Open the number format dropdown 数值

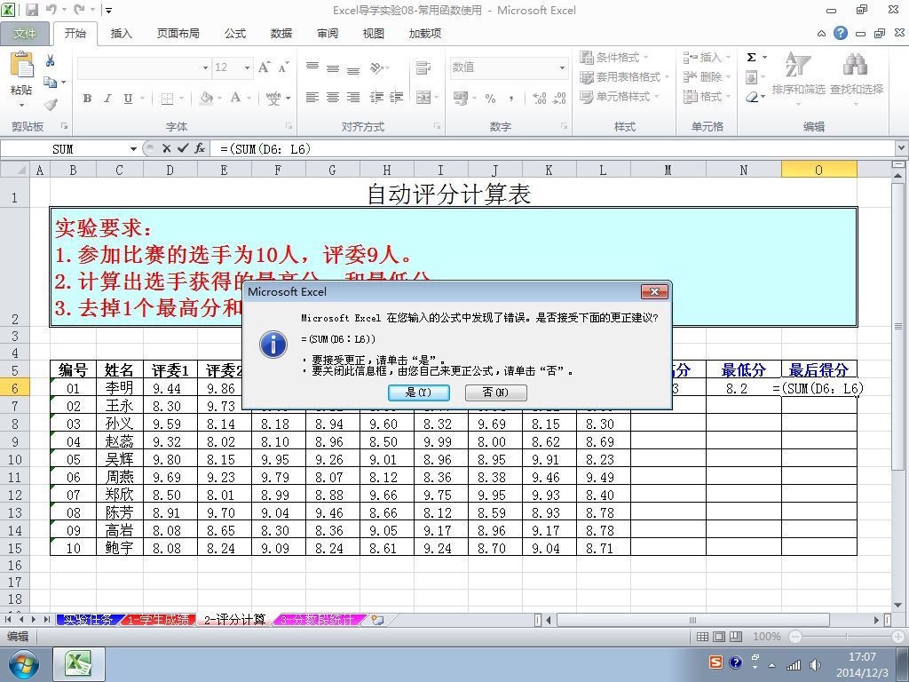coord(562,67)
